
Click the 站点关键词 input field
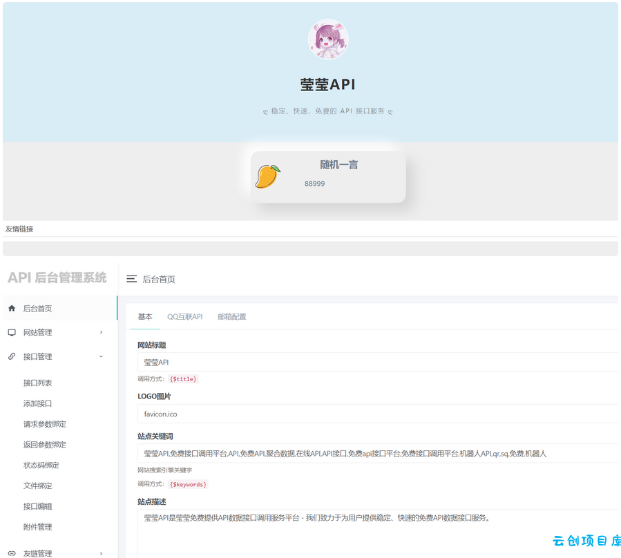(x=378, y=454)
